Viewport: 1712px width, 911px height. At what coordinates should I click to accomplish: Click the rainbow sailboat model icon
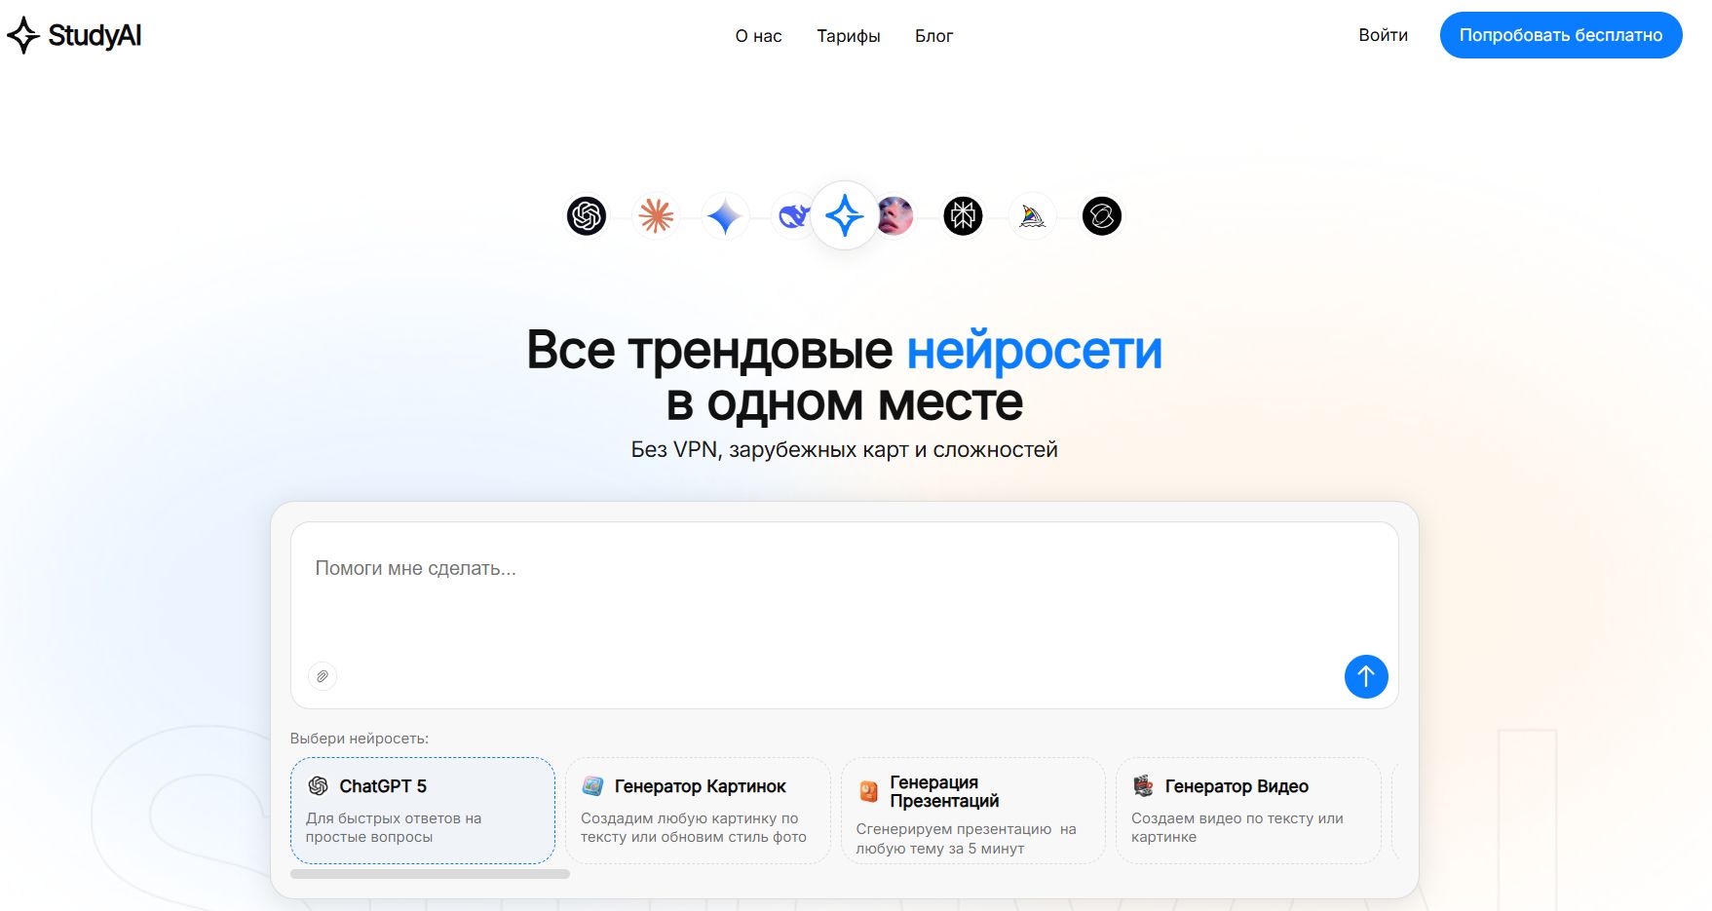click(1031, 216)
